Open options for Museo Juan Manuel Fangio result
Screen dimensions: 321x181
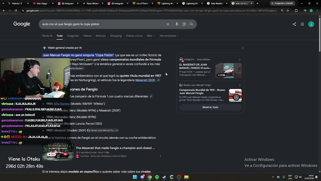tap(240, 85)
